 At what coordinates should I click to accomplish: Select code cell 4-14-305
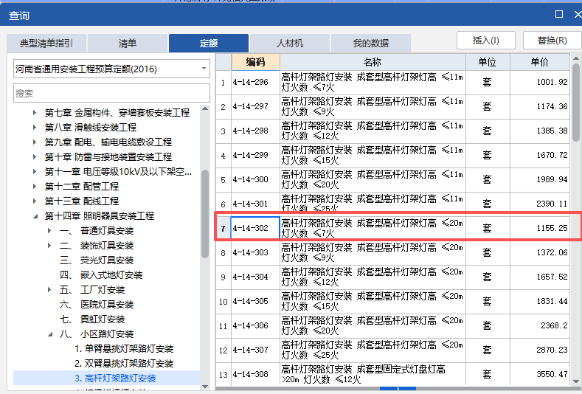click(x=255, y=301)
